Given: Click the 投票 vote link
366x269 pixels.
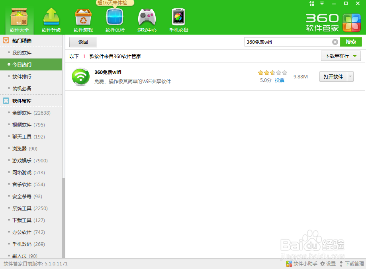Looking at the screenshot, I should (280, 80).
